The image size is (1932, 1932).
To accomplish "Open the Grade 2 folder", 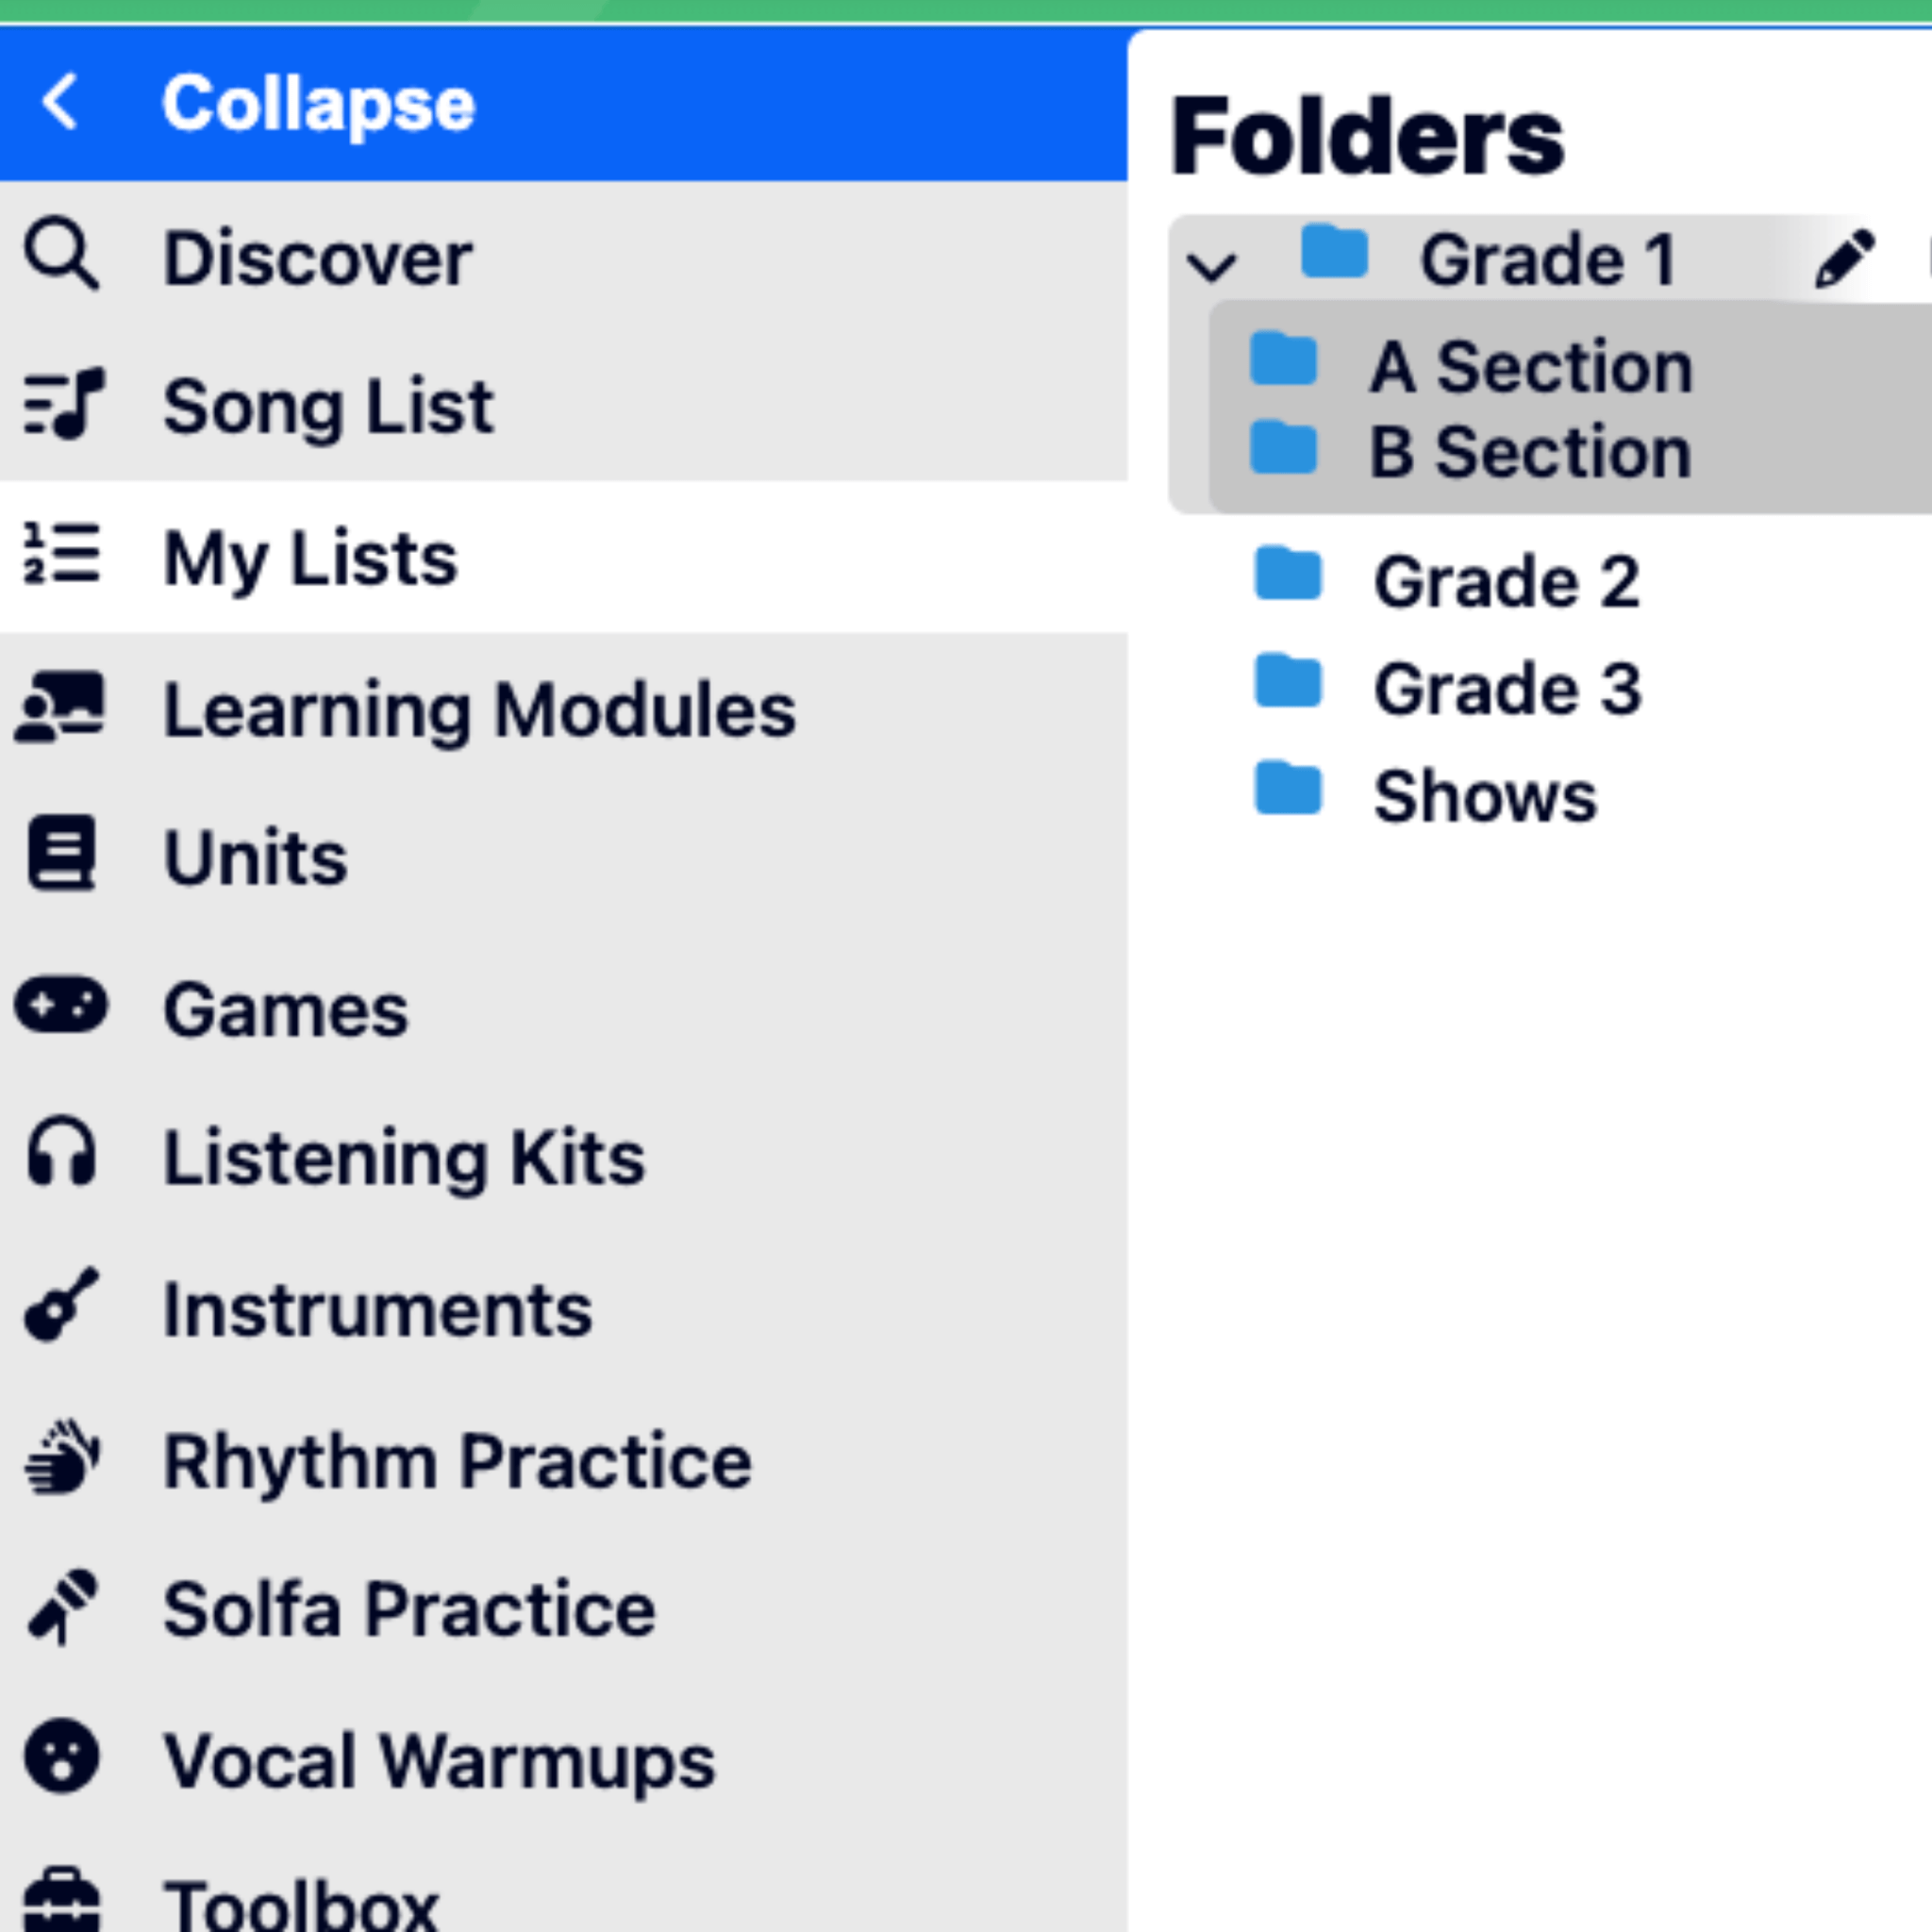I will pyautogui.click(x=1506, y=581).
